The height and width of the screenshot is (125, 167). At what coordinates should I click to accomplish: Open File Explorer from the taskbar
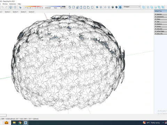14,123
